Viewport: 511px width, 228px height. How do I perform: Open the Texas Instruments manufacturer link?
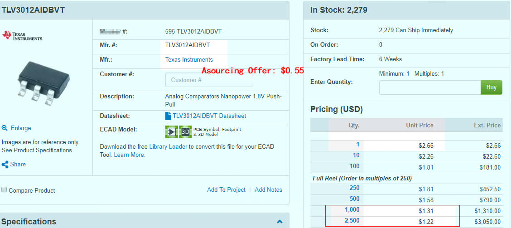[x=189, y=60]
